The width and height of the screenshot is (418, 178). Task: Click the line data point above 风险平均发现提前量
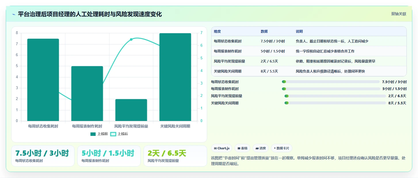131,39
